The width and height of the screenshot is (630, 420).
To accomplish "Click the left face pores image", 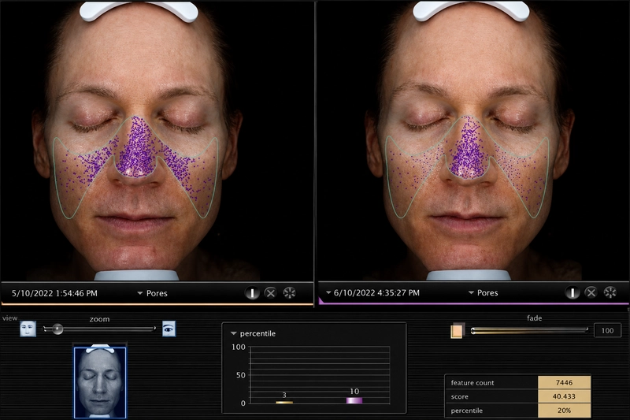I will pyautogui.click(x=157, y=141).
